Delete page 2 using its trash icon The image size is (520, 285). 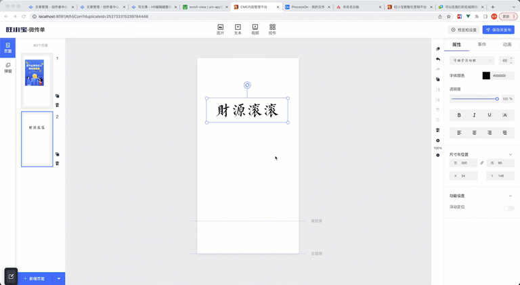[57, 163]
